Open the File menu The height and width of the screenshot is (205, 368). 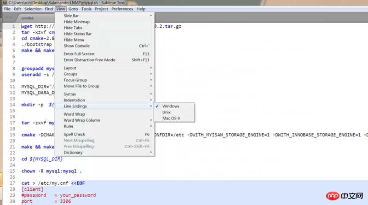[7, 9]
